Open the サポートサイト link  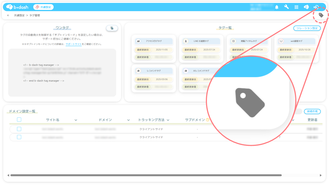click(x=73, y=44)
